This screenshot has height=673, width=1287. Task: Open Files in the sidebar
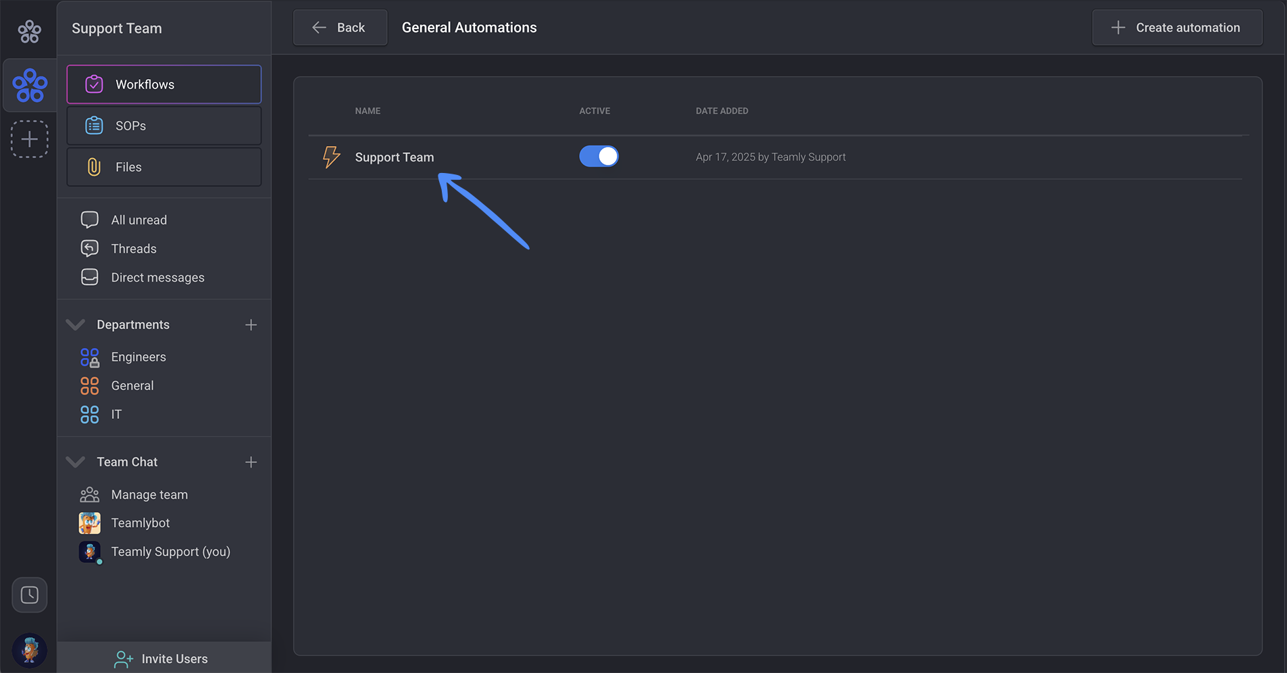163,167
